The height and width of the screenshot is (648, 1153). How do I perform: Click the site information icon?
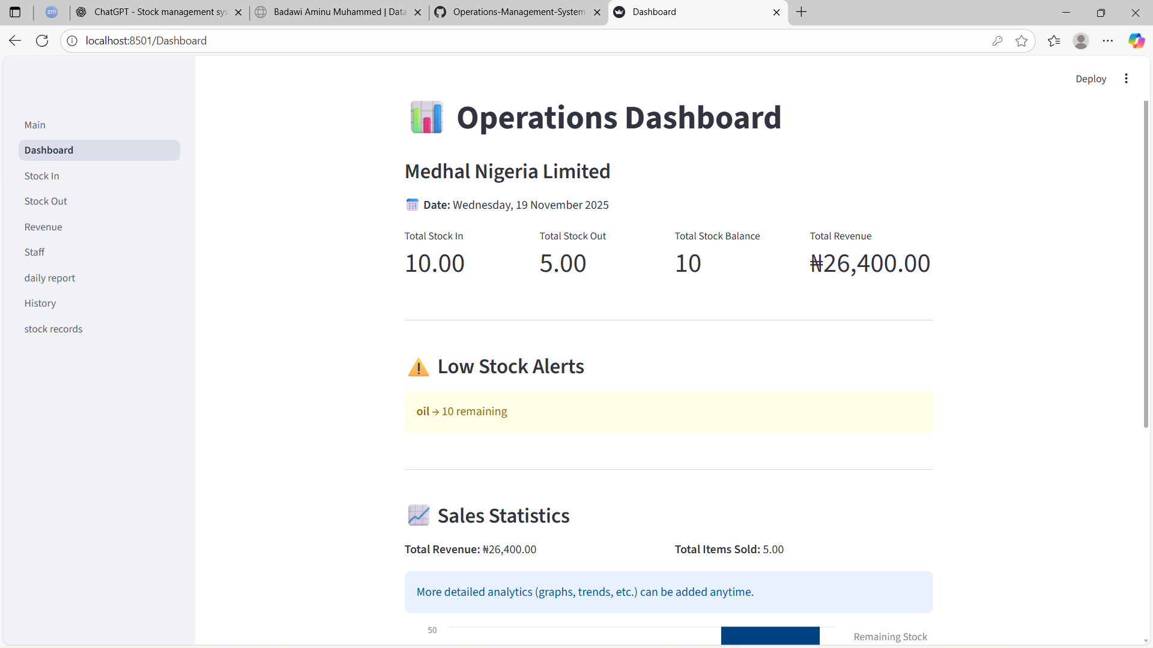[72, 41]
